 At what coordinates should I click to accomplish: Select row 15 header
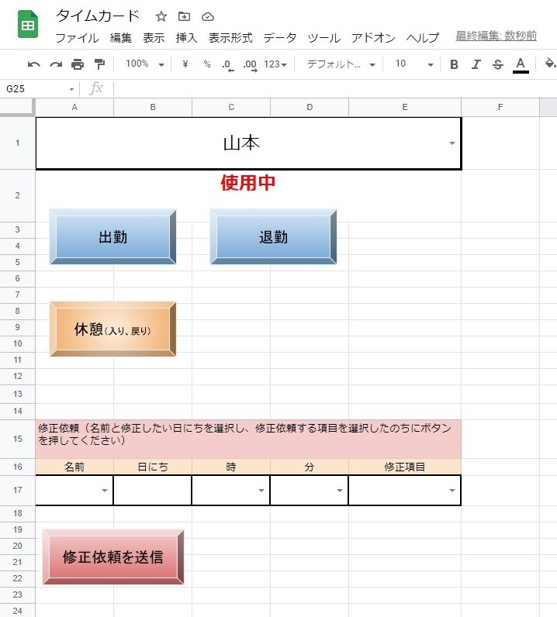coord(17,439)
